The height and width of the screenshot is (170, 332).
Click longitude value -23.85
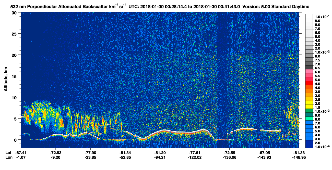click(90, 157)
